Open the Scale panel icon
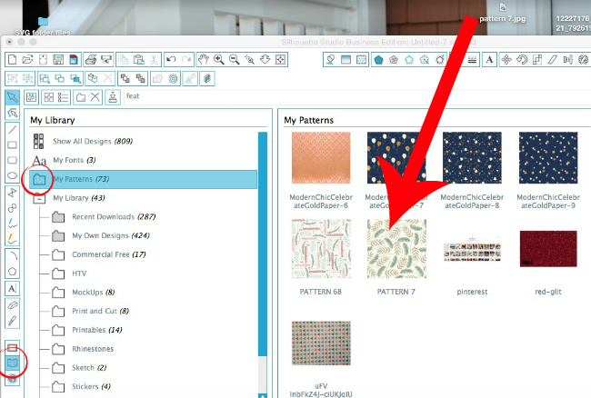This screenshot has height=398, width=591. (x=537, y=59)
